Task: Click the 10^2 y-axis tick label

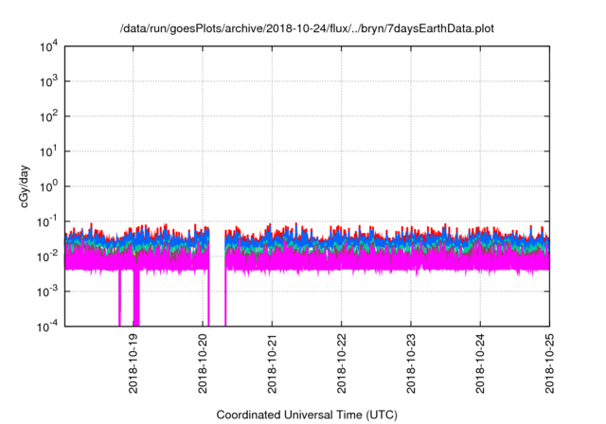Action: (x=48, y=116)
